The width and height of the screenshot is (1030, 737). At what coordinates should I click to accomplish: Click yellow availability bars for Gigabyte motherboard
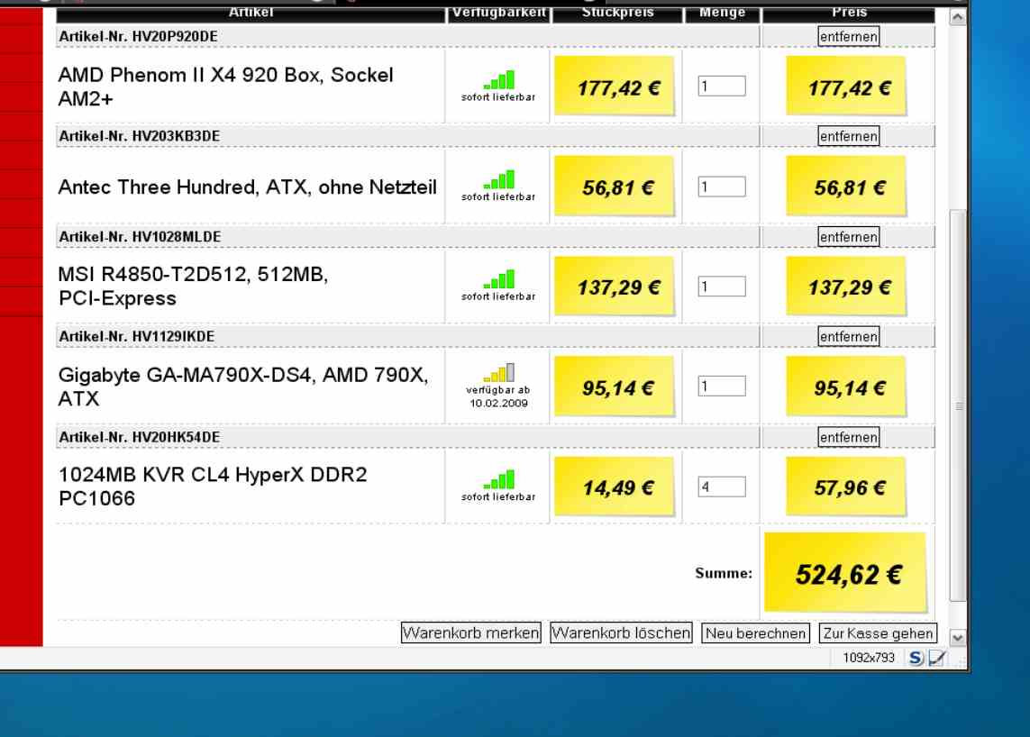(x=499, y=373)
